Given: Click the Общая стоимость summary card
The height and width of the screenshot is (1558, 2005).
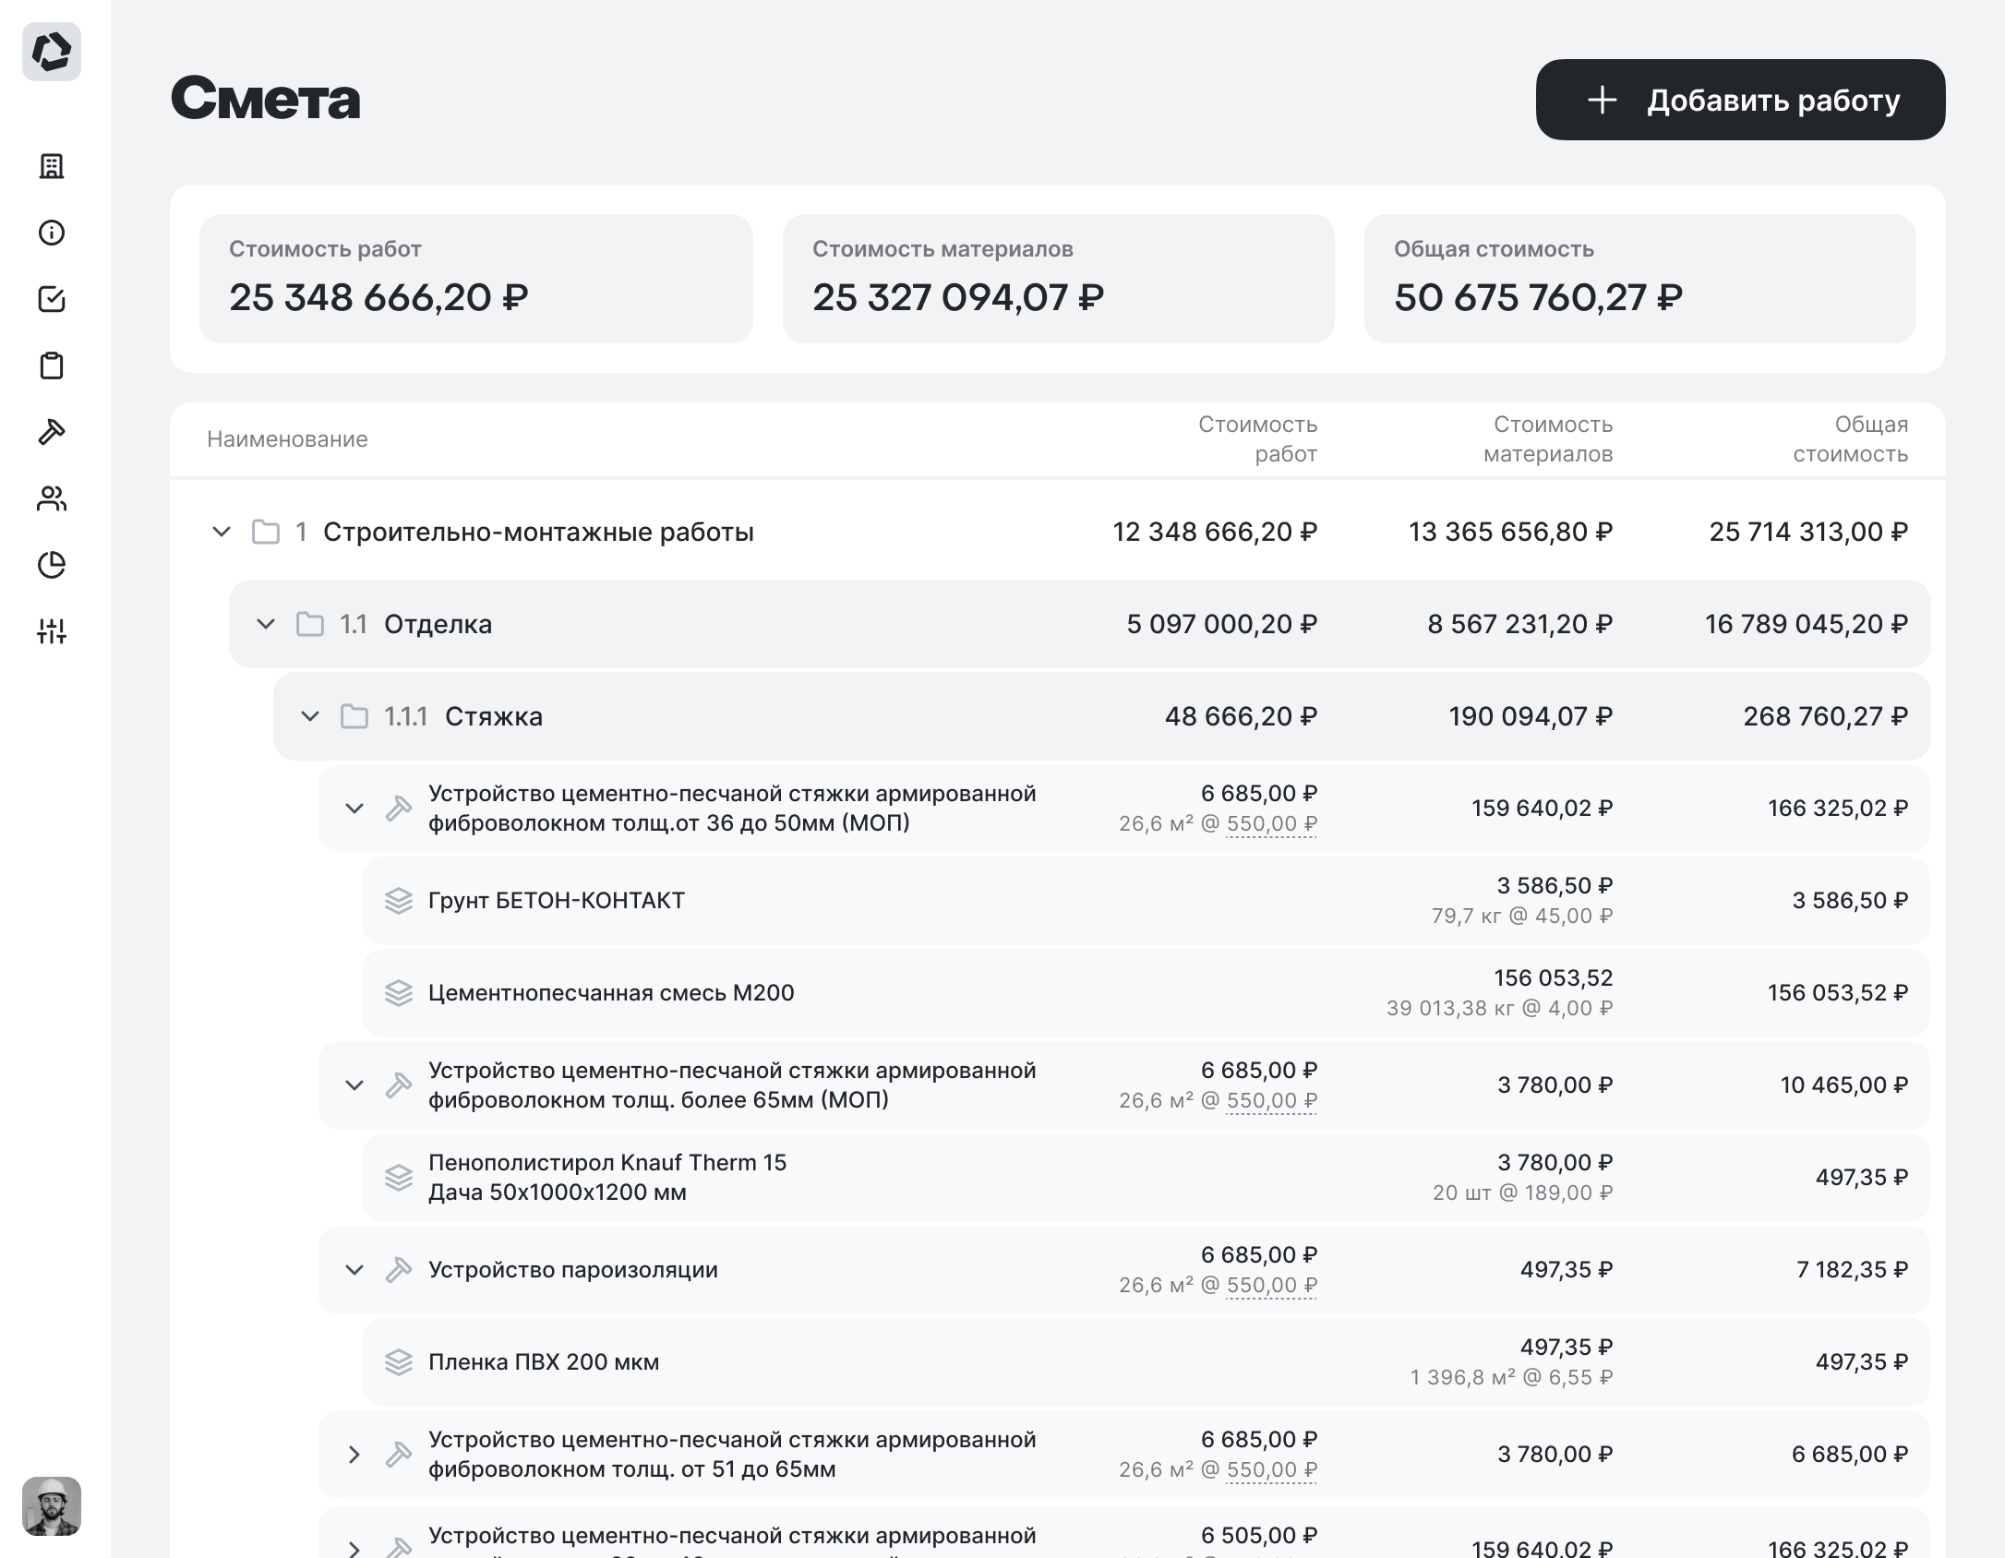Looking at the screenshot, I should pyautogui.click(x=1639, y=279).
